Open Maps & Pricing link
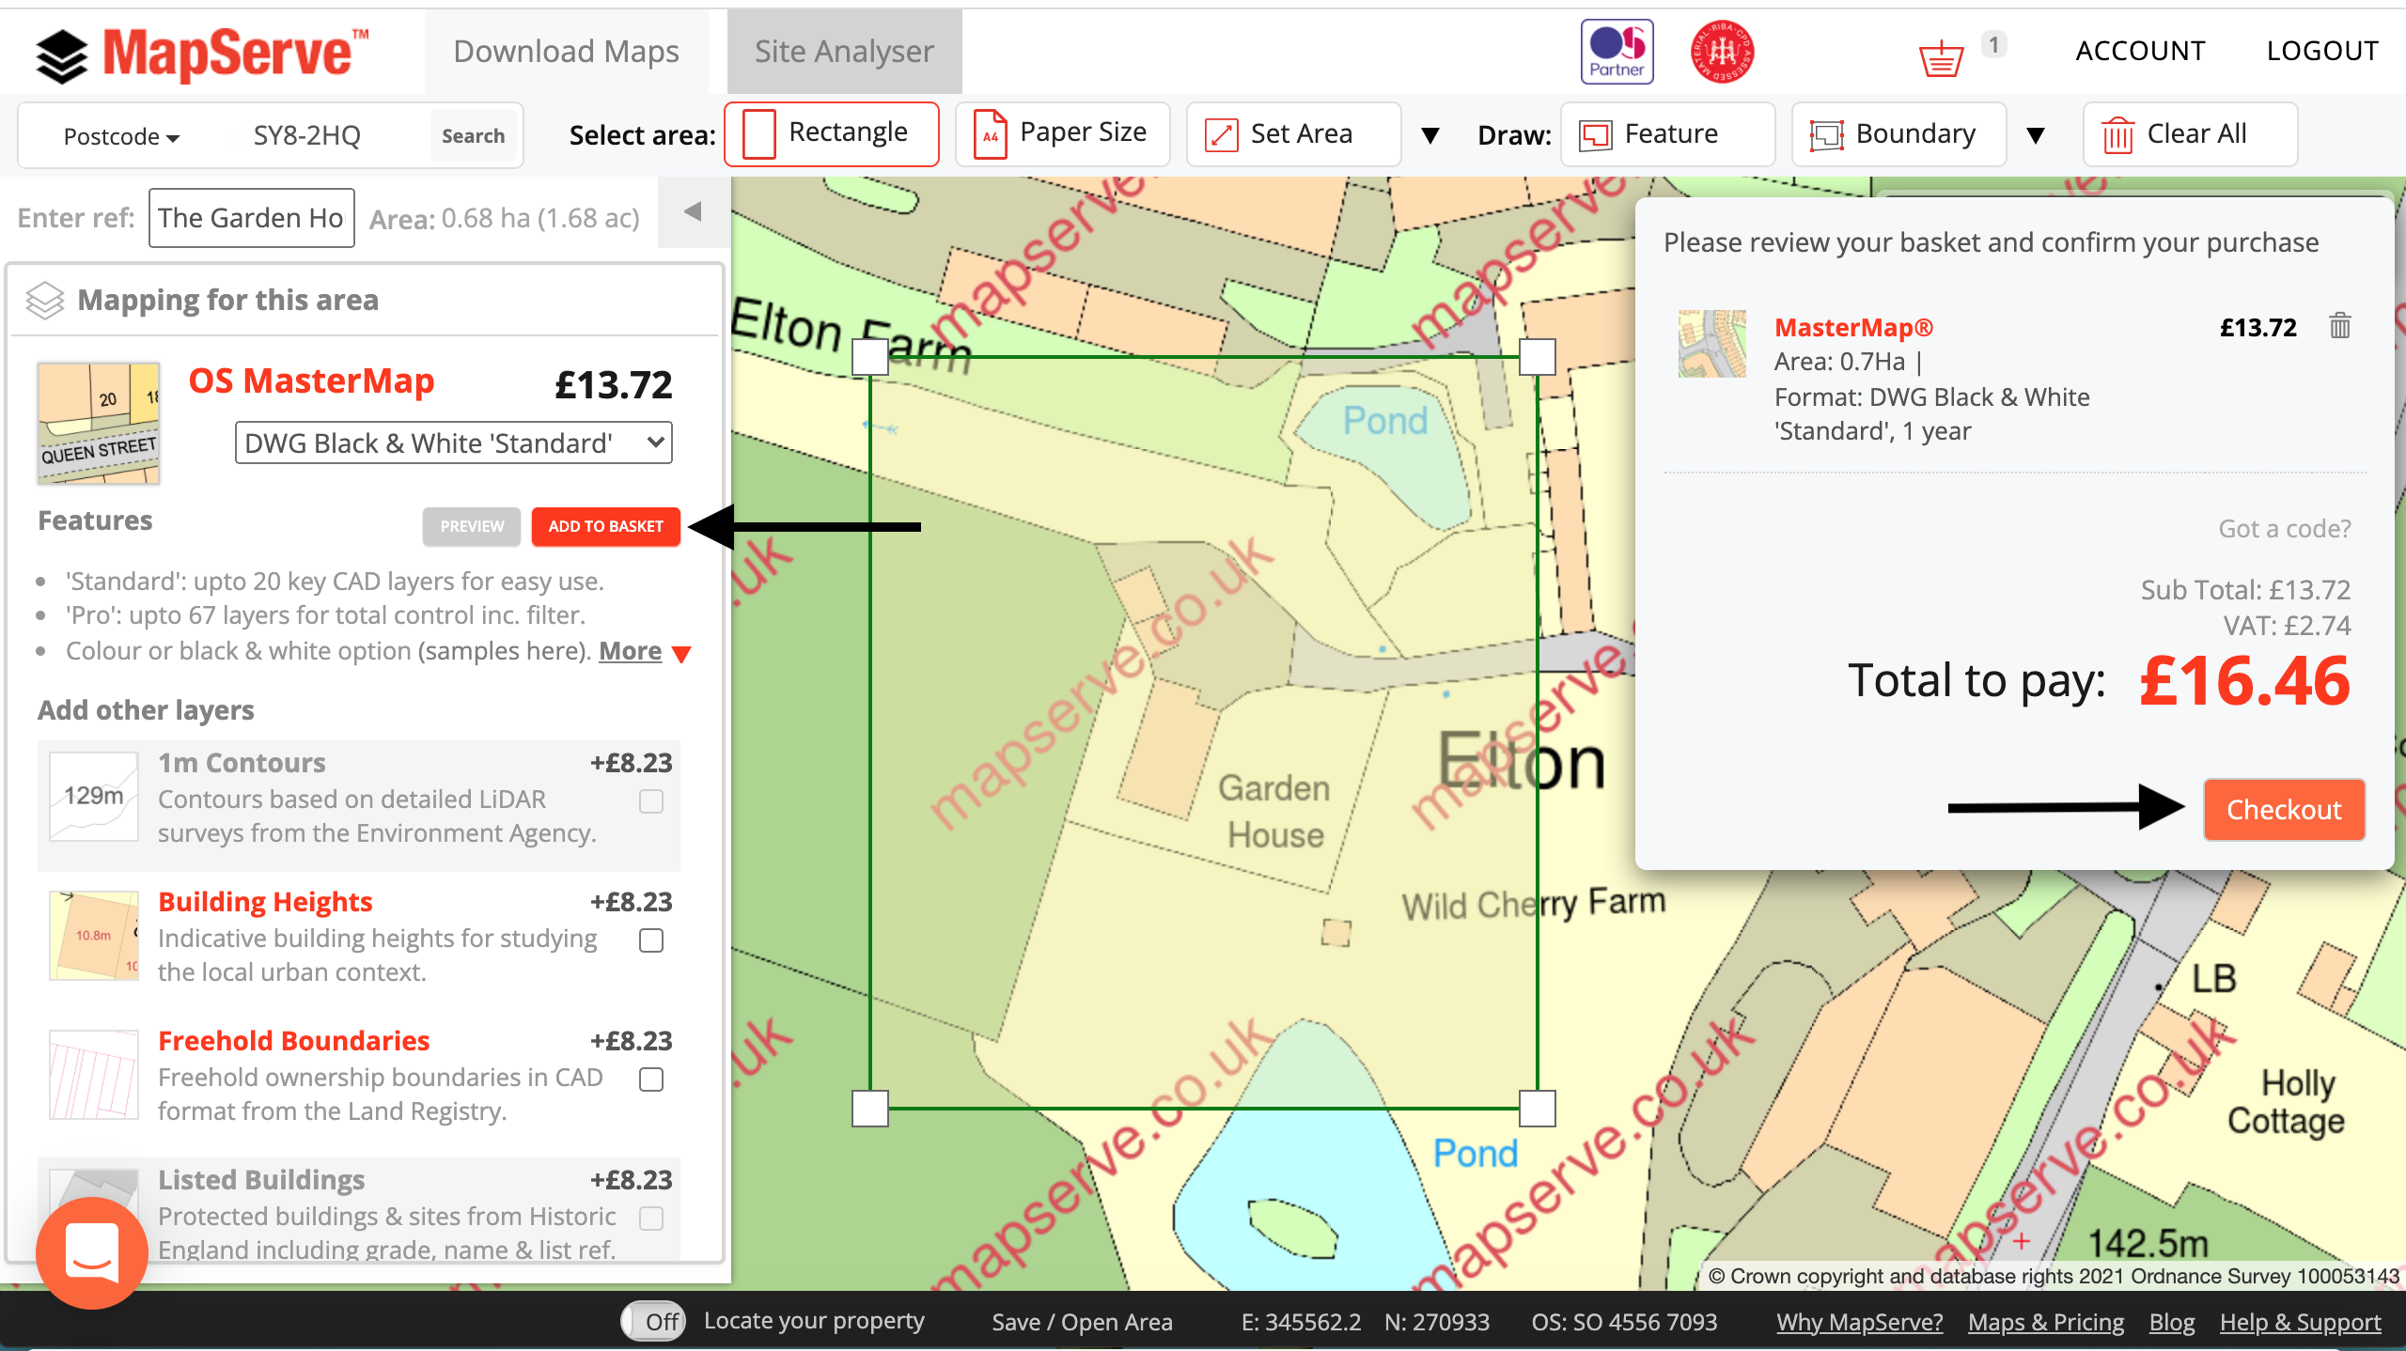This screenshot has width=2406, height=1351. tap(2046, 1322)
